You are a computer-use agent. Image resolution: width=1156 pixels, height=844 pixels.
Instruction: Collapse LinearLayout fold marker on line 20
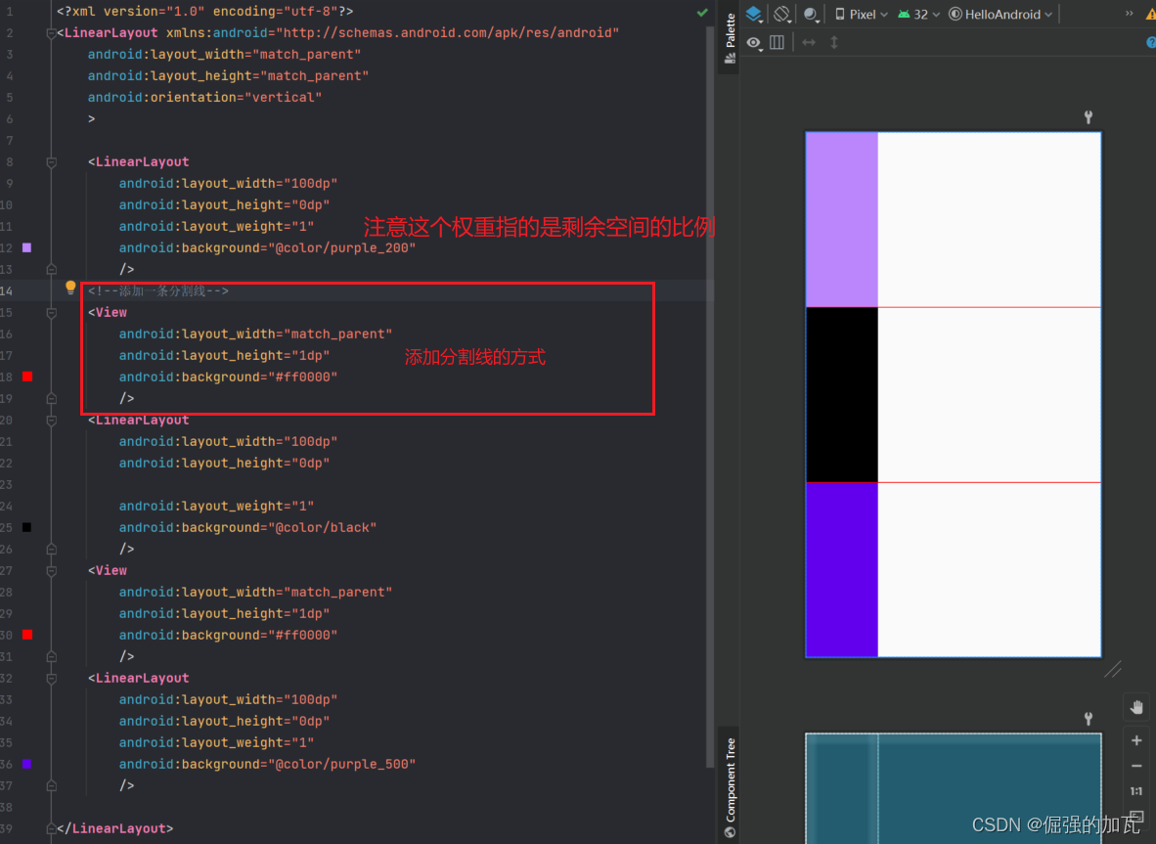point(52,421)
